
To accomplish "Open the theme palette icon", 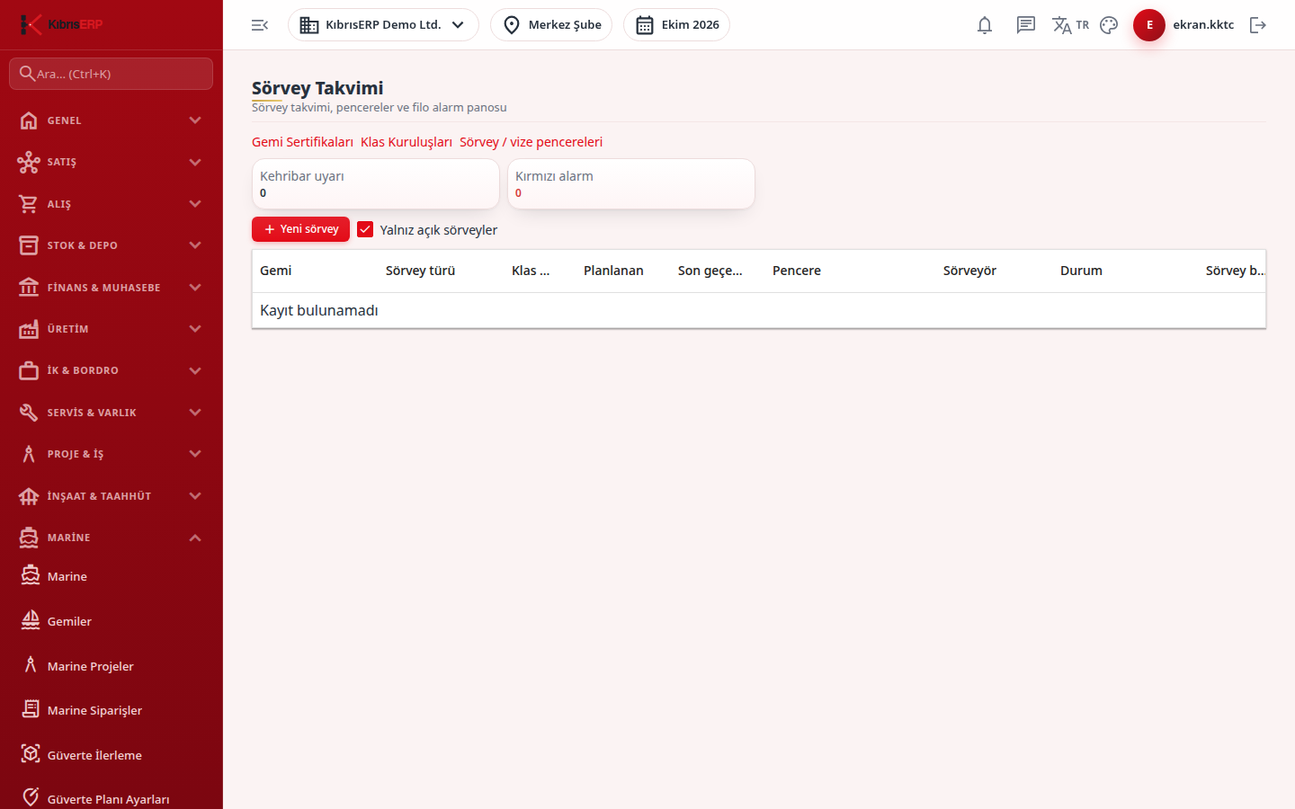I will pos(1109,25).
